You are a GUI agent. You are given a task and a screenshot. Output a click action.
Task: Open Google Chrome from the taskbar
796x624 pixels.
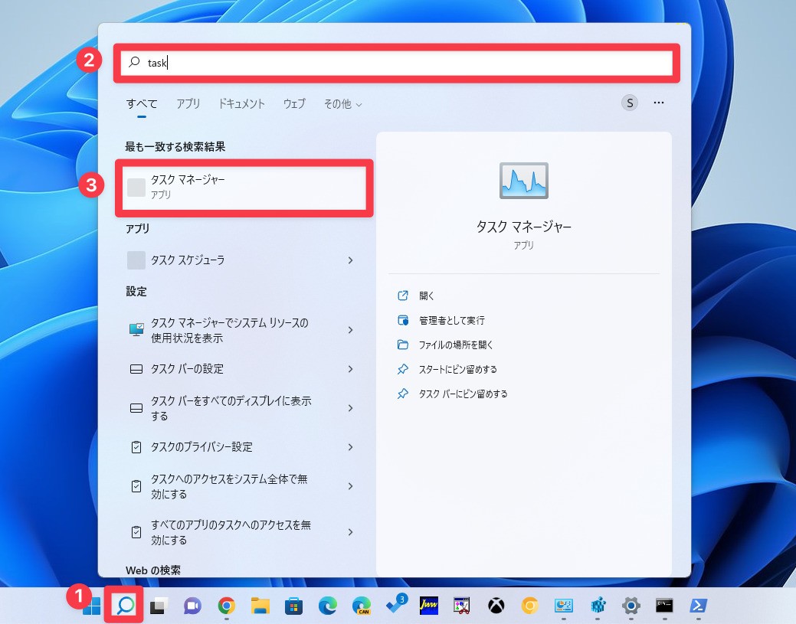tap(227, 605)
